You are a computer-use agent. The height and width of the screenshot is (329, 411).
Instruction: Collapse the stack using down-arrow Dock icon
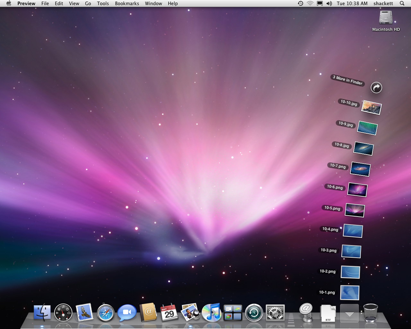point(349,313)
